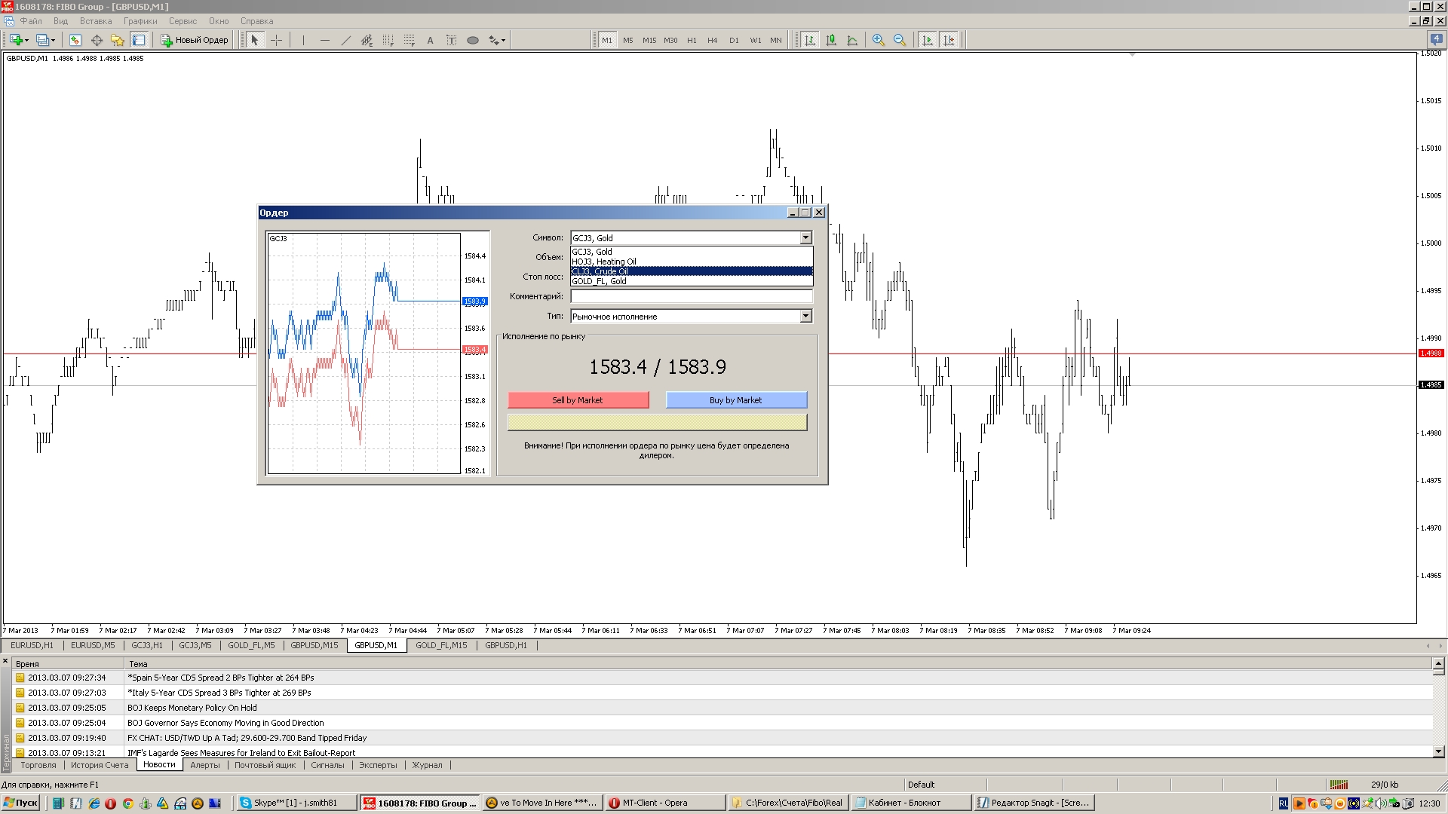1448x814 pixels.
Task: Click the Skype taskbar button
Action: 294,803
